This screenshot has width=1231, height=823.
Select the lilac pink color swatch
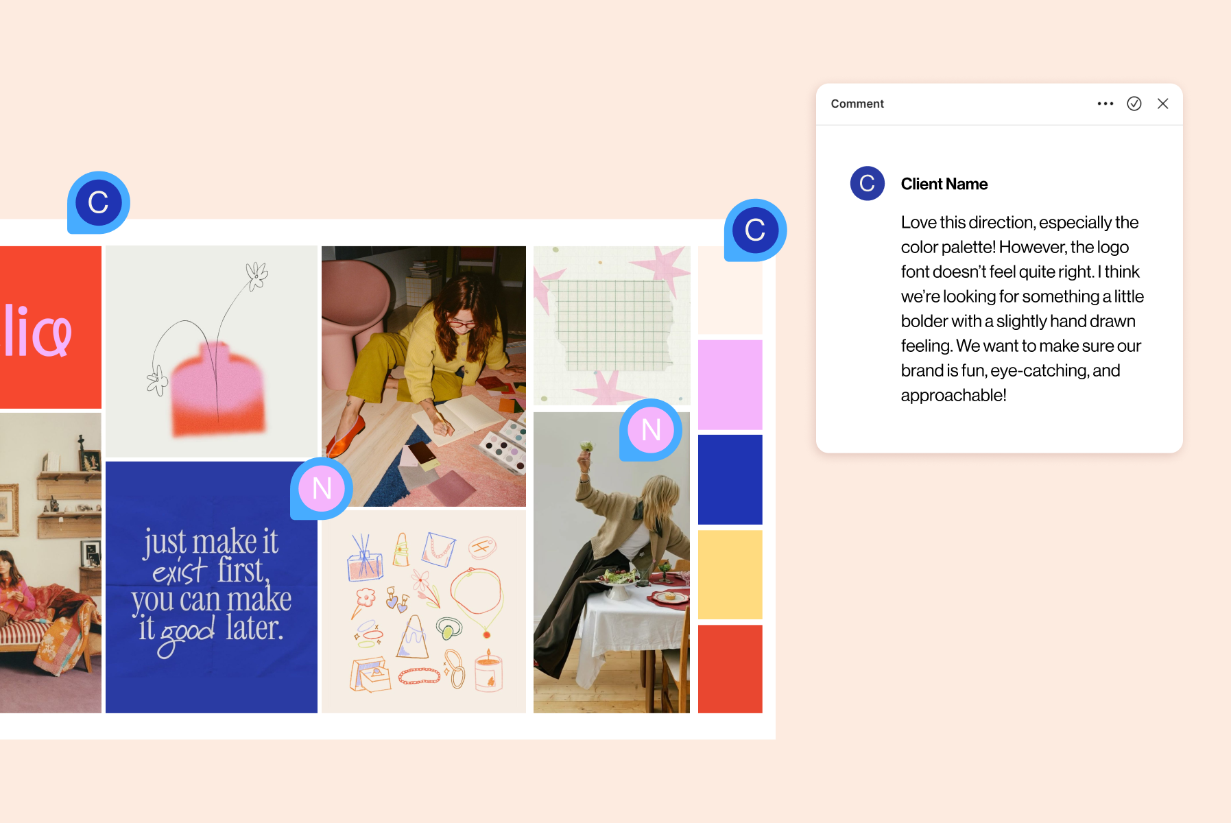coord(730,384)
